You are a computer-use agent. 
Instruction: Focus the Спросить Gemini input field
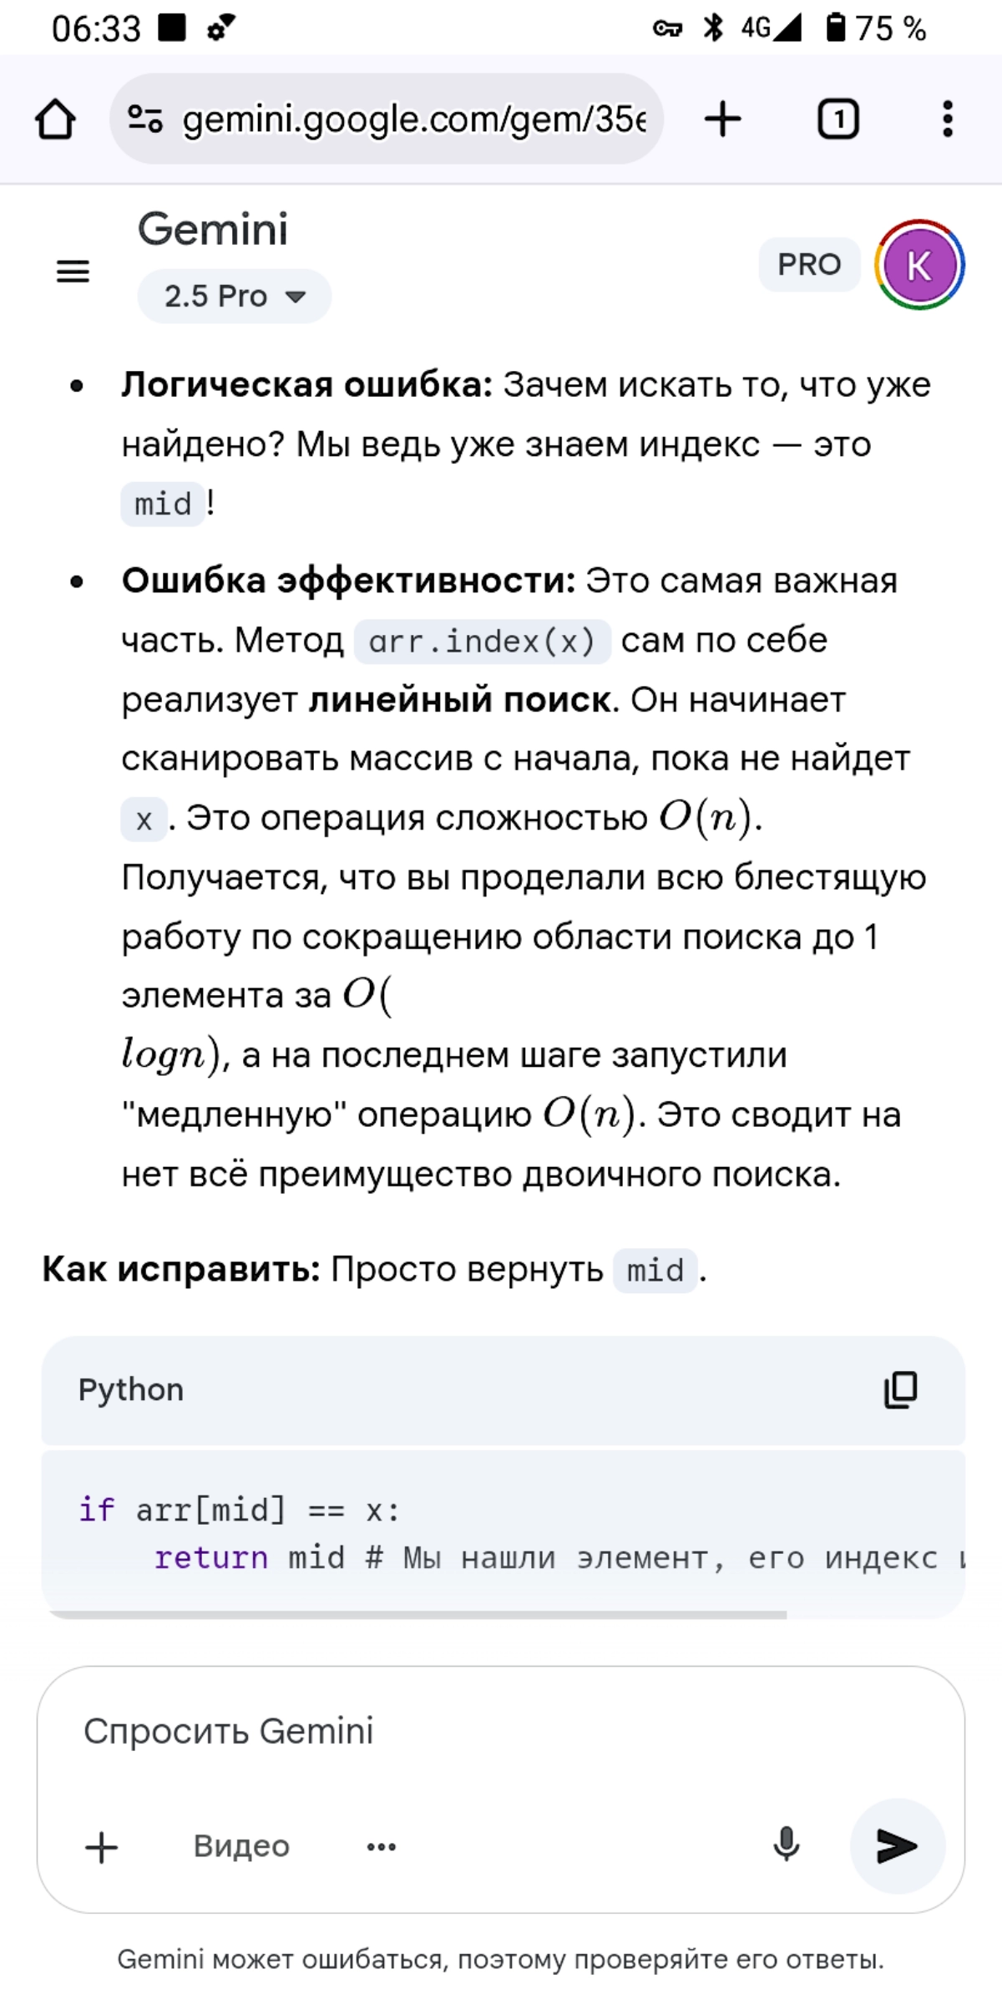[x=501, y=1732]
